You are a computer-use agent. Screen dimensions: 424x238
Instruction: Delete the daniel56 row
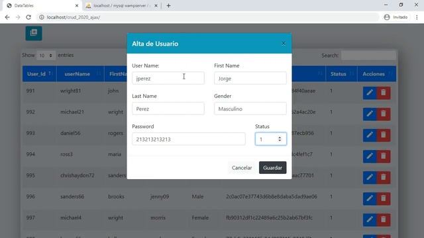(384, 135)
